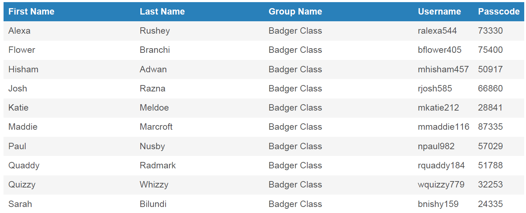Click passcode 75400 in Flower's row

pos(490,50)
